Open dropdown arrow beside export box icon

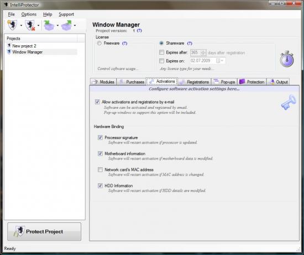point(75,25)
